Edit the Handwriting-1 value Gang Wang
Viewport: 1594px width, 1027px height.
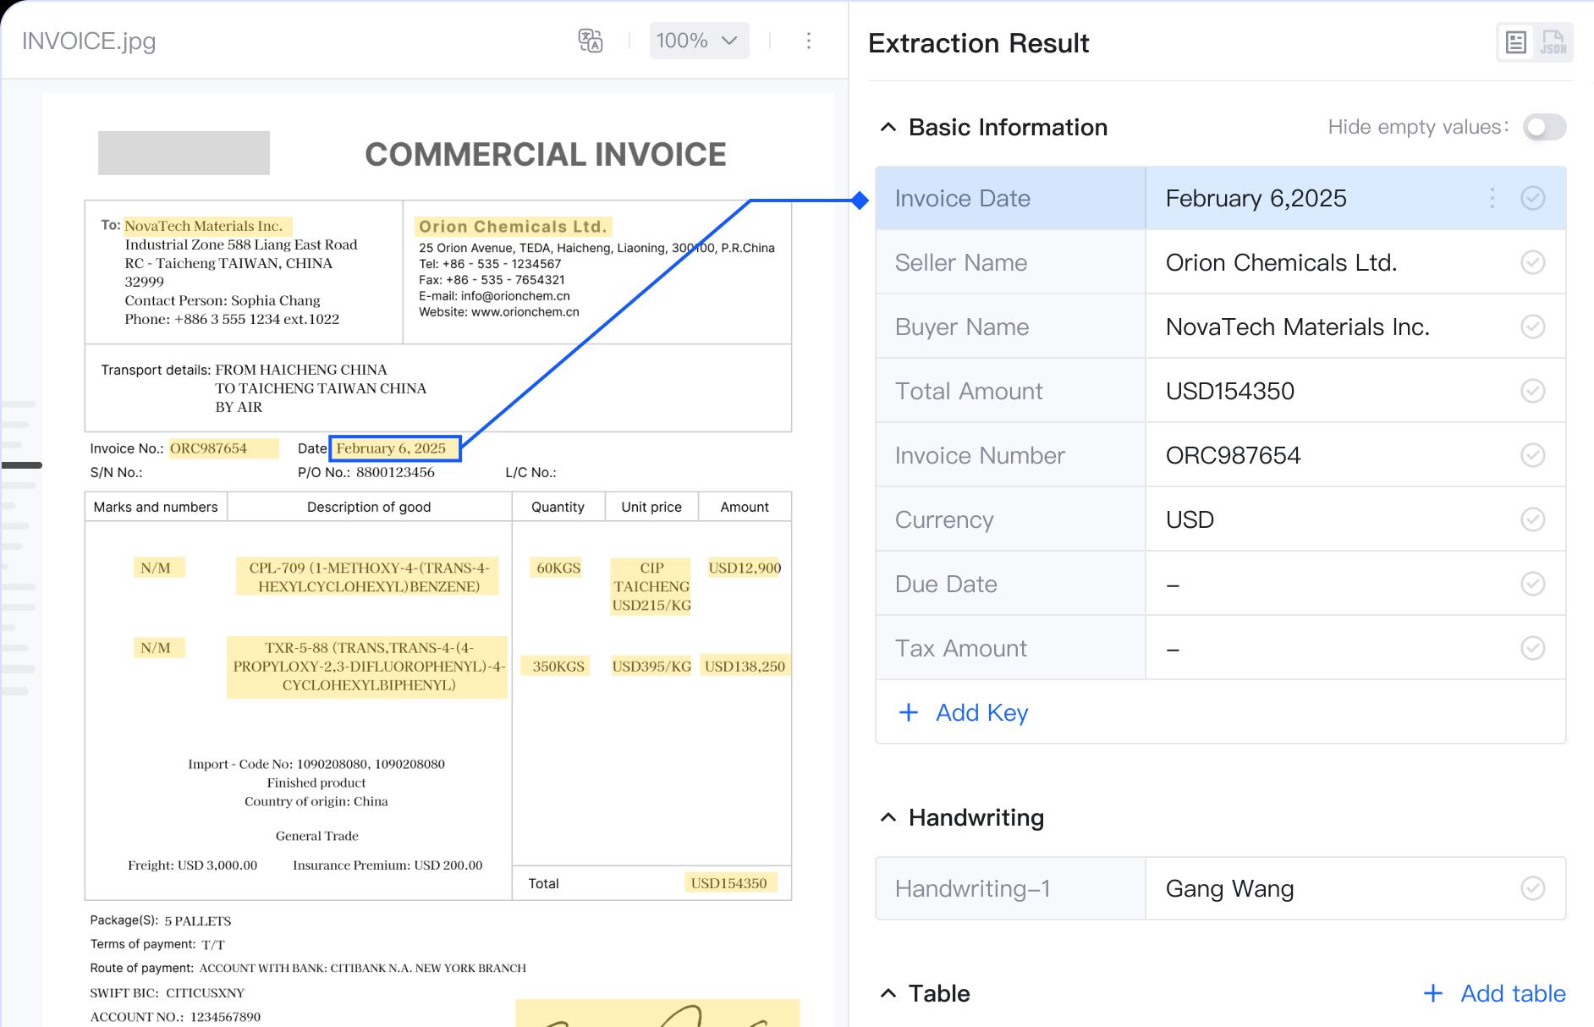(1230, 888)
